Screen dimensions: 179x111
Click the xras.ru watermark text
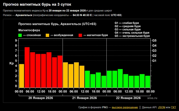(152, 98)
